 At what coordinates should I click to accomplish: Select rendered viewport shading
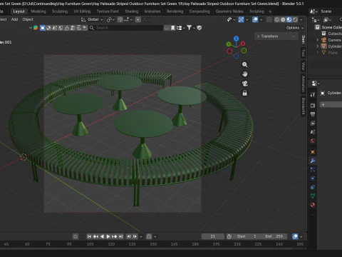pos(295,19)
